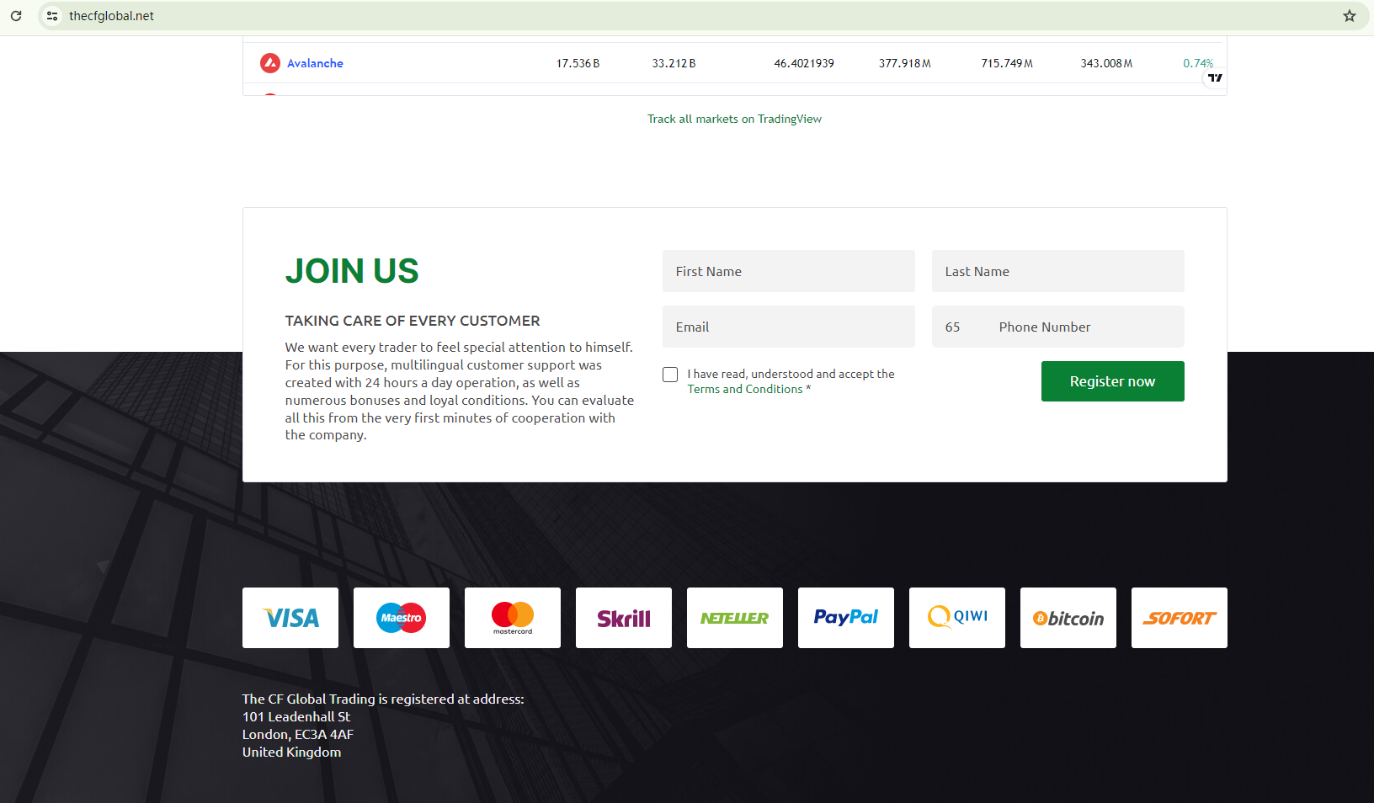This screenshot has width=1374, height=803.
Task: Select the Mastercard payment logo
Action: pyautogui.click(x=513, y=618)
